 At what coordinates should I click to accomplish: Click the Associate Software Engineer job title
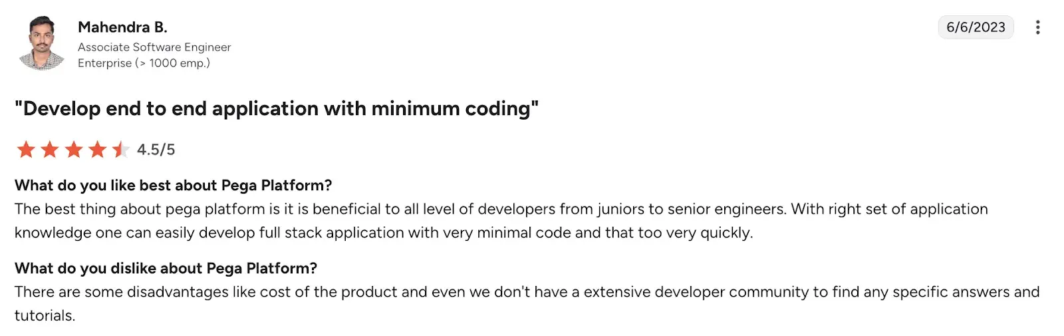pos(154,47)
